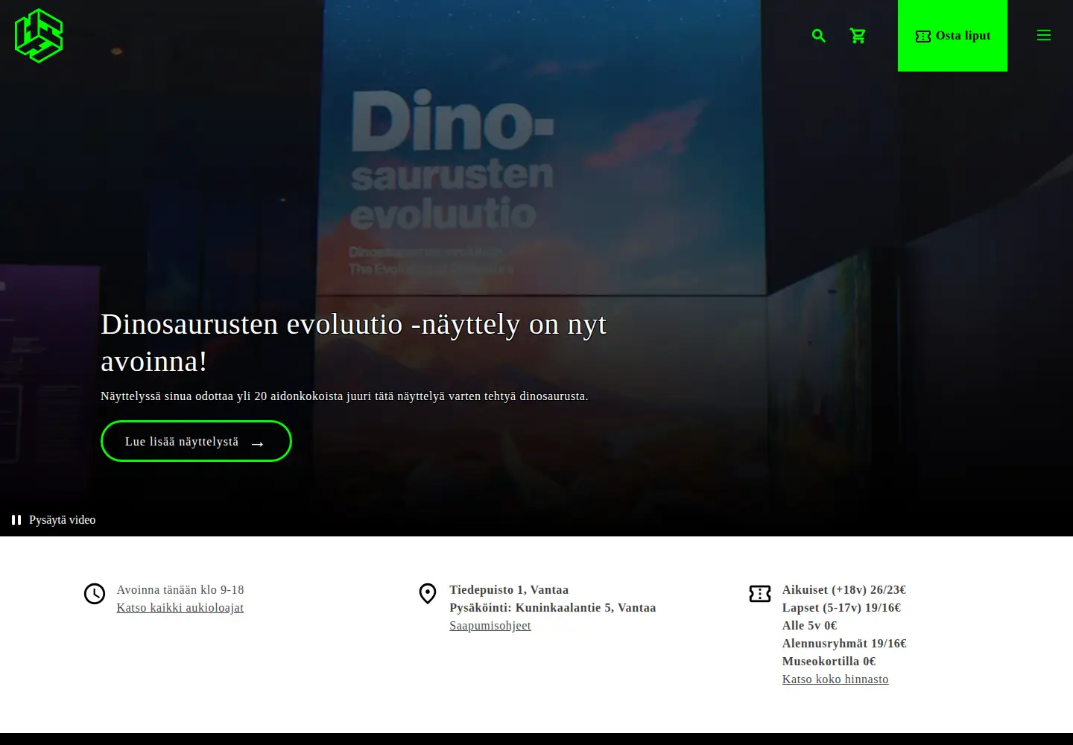Open the site search
The width and height of the screenshot is (1073, 745).
819,36
